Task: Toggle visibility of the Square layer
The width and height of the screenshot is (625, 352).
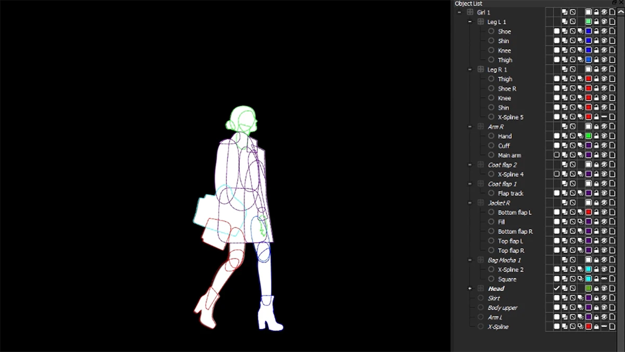Action: [604, 279]
